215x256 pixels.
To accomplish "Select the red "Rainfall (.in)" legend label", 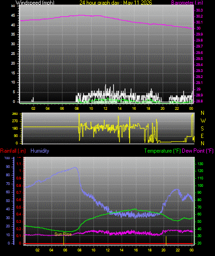I will [13, 151].
